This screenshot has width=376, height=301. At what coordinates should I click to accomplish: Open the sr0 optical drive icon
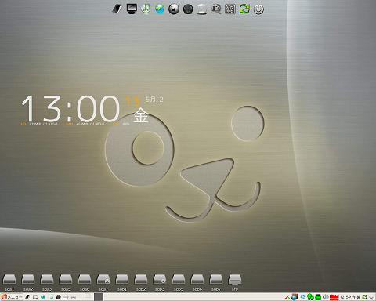pyautogui.click(x=235, y=280)
